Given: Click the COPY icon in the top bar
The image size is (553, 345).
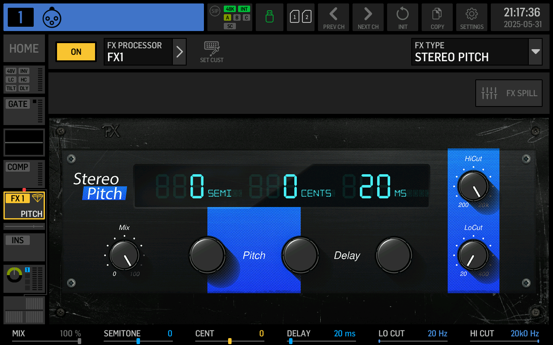Looking at the screenshot, I should pos(437,17).
